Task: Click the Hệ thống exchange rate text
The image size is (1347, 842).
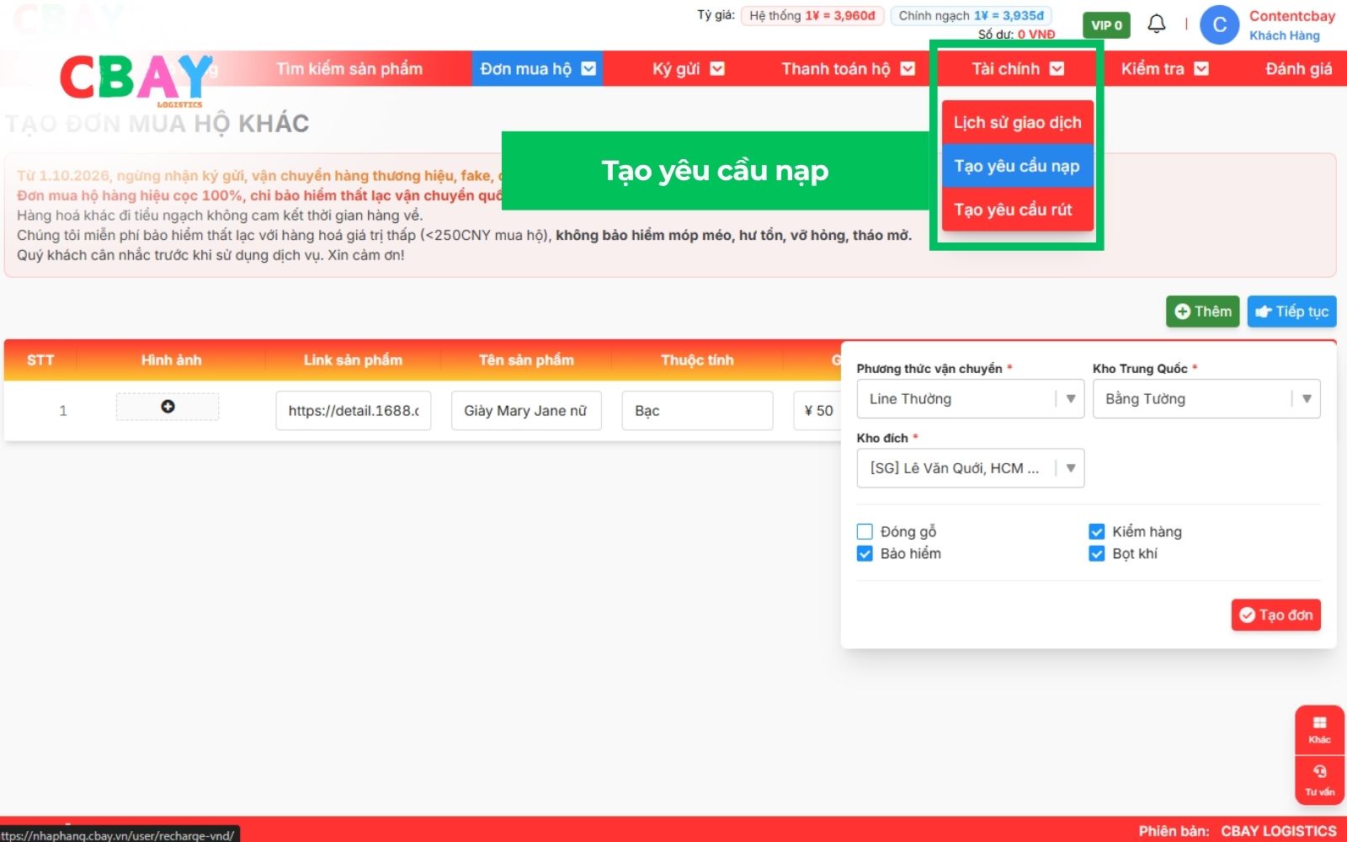Action: [x=812, y=15]
